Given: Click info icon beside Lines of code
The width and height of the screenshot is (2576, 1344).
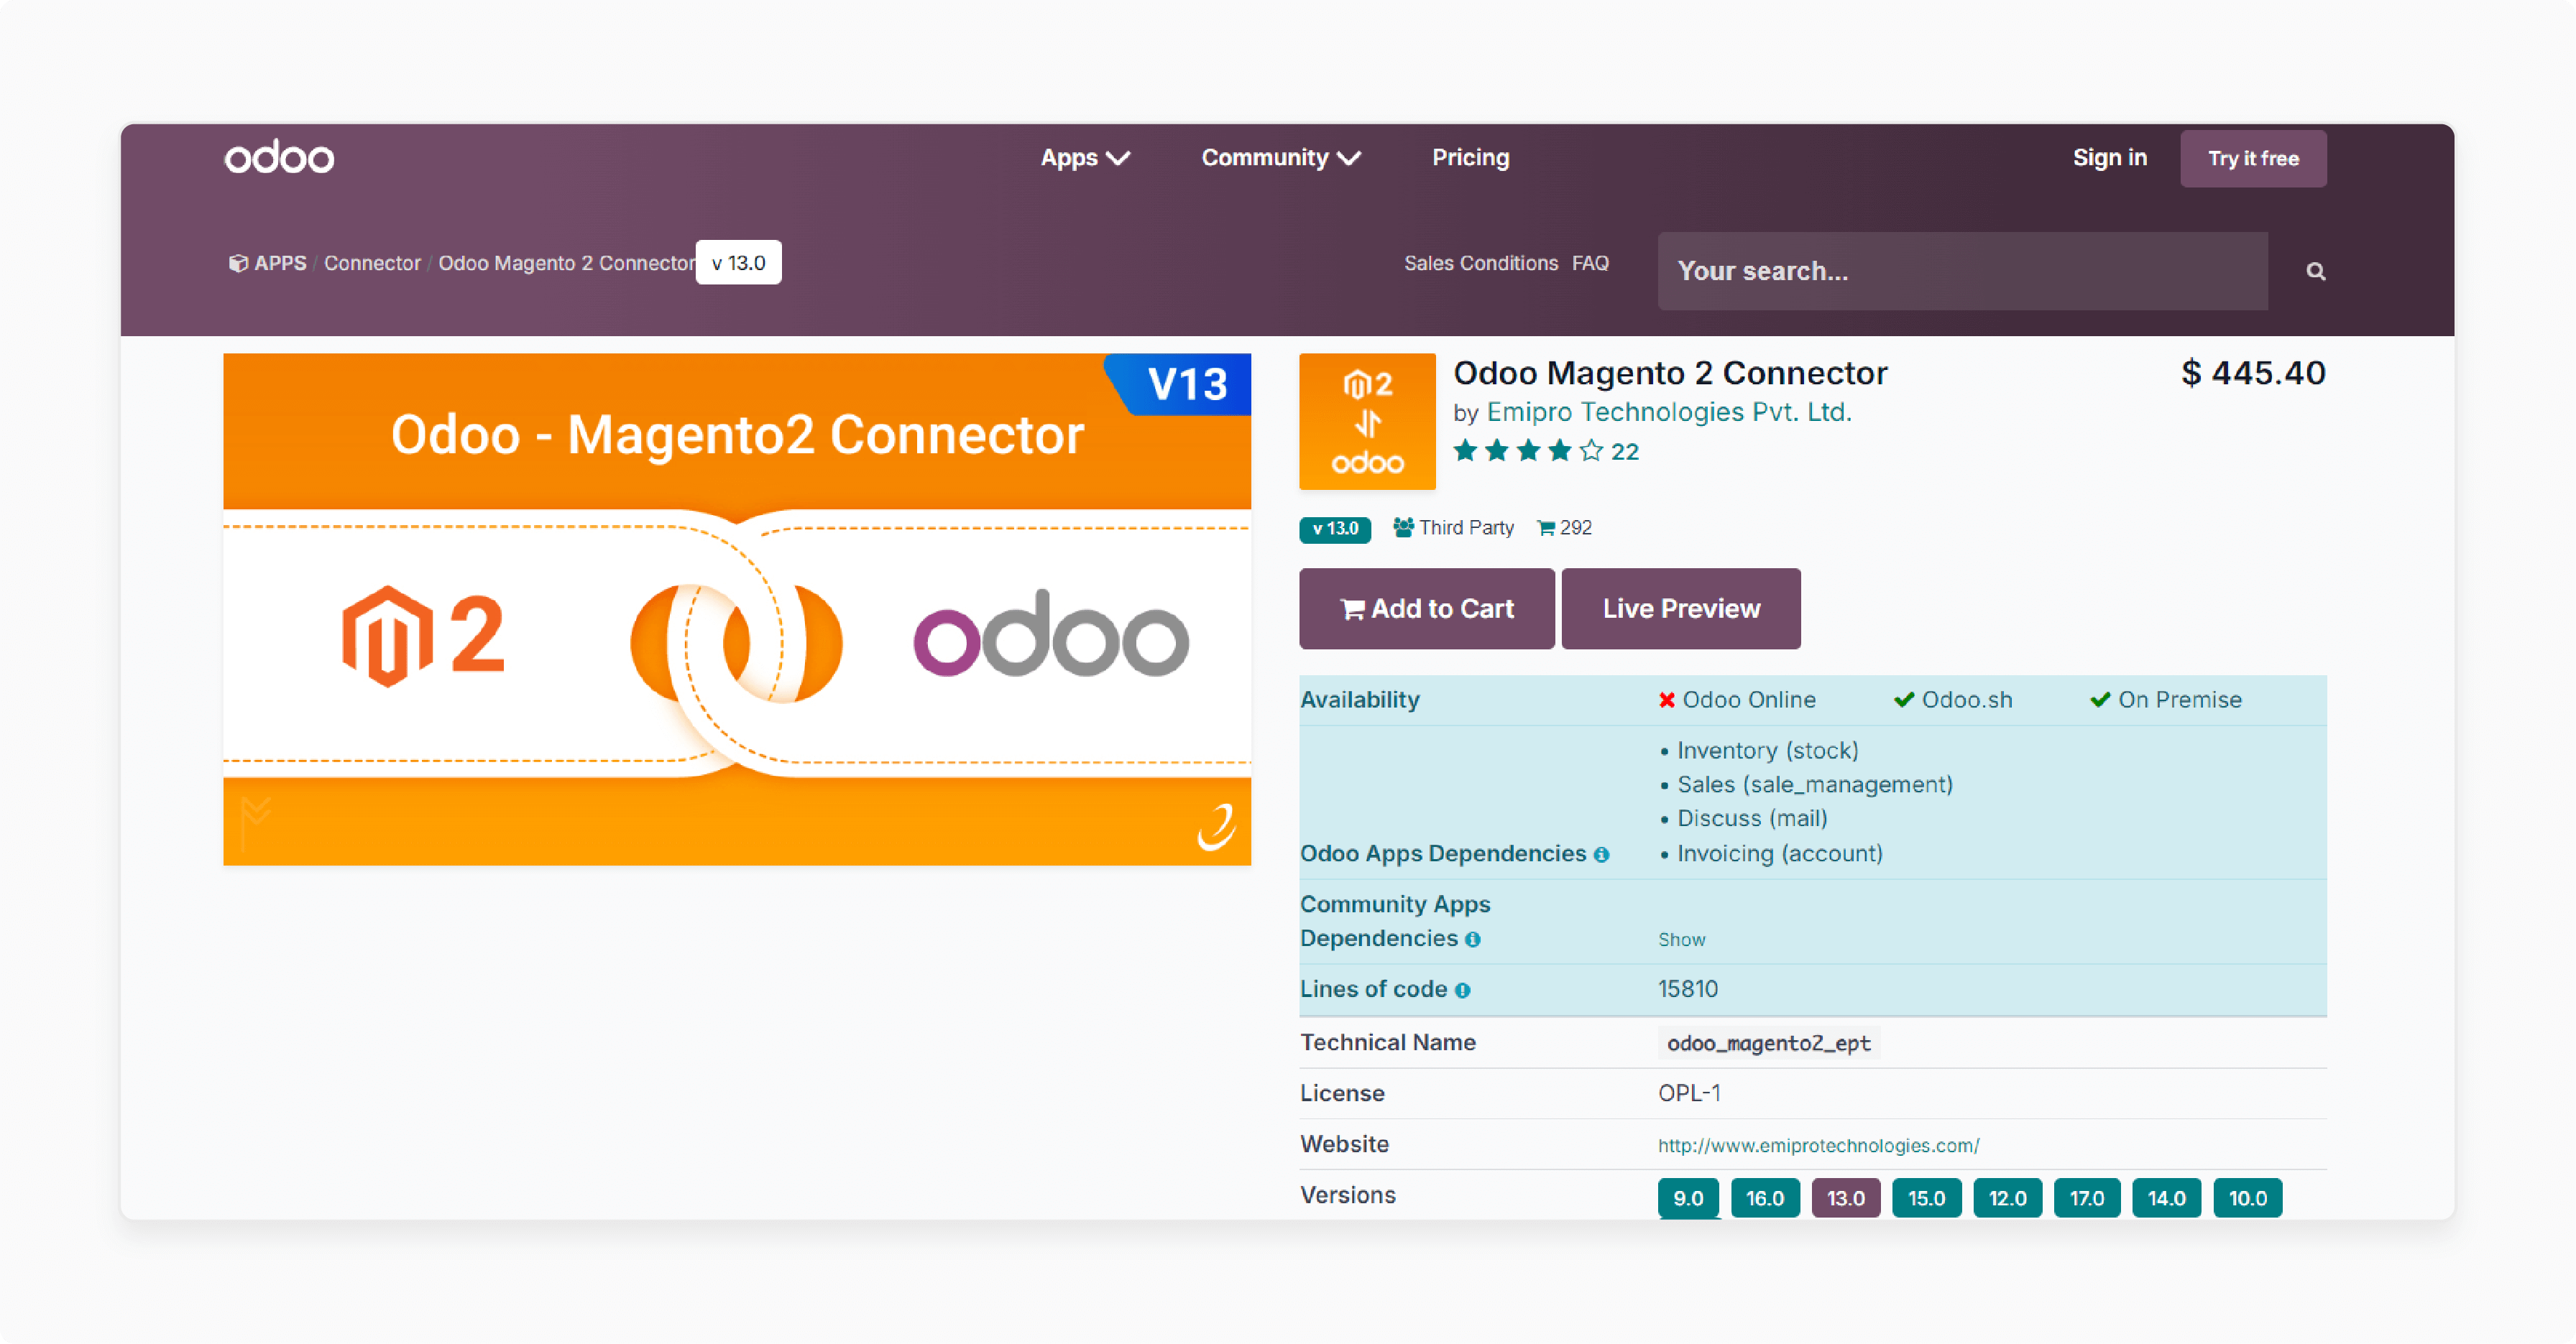Looking at the screenshot, I should (x=1462, y=991).
